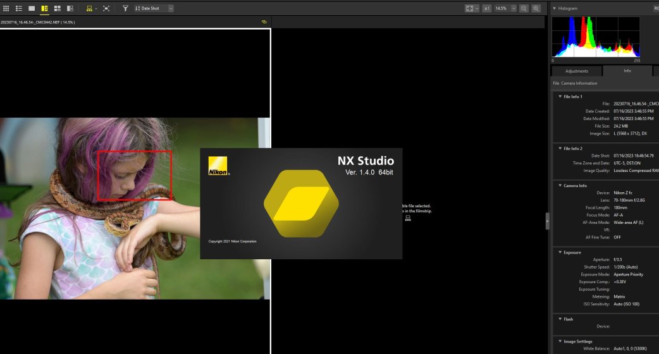Click the Date Modified value 07/16/2023 3:46:55 PM
The width and height of the screenshot is (659, 354).
[633, 118]
